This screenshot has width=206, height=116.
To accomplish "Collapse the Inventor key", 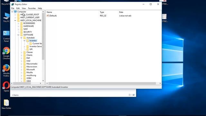I will (24, 41).
